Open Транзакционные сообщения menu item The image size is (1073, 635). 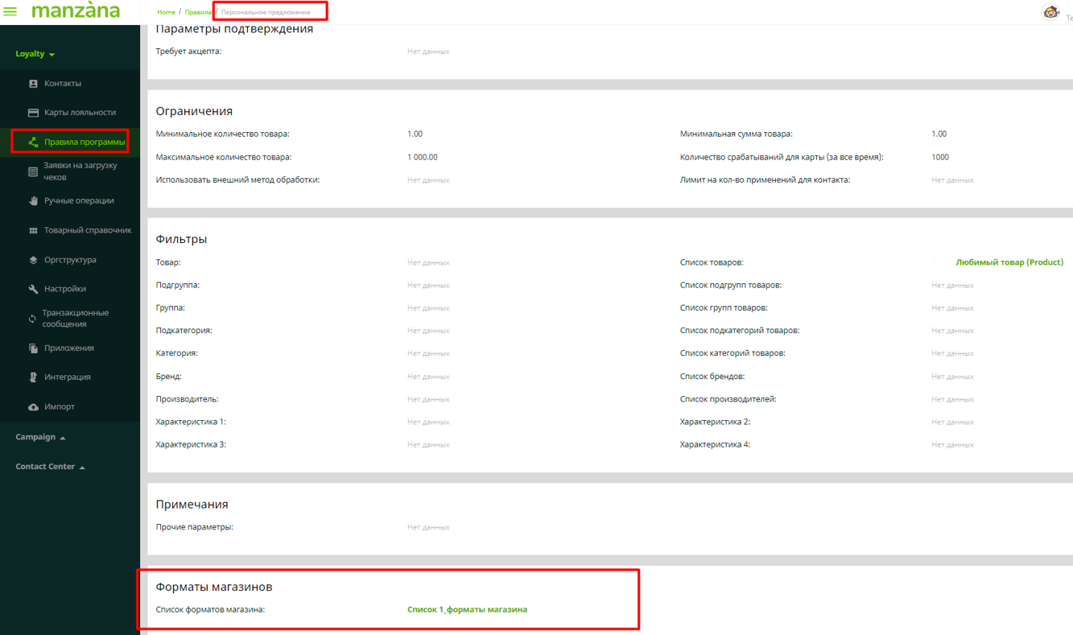[x=75, y=319]
